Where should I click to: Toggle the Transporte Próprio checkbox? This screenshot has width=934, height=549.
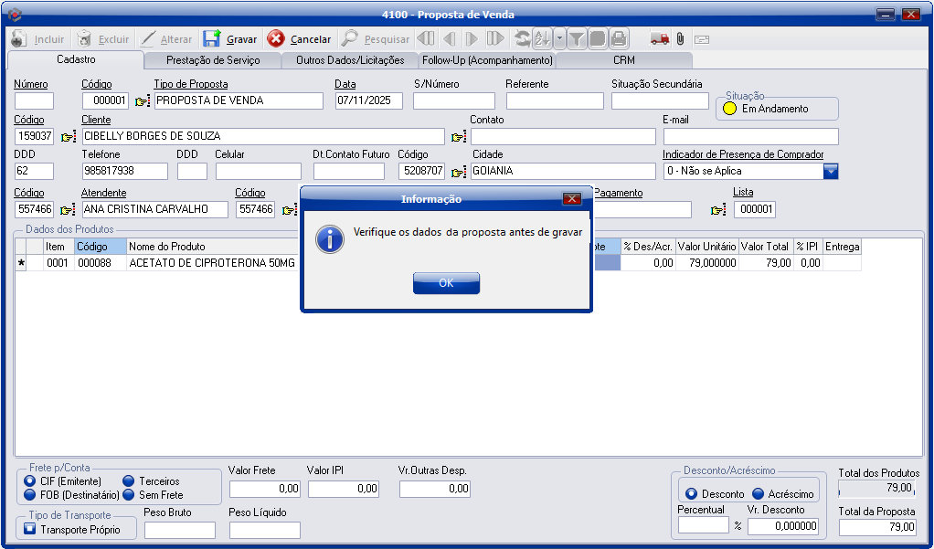click(30, 530)
